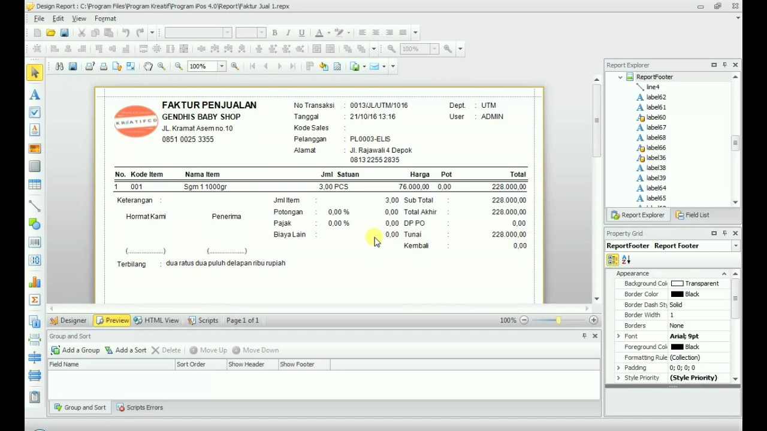Switch to the Designer tab
This screenshot has width=767, height=431.
tap(68, 320)
